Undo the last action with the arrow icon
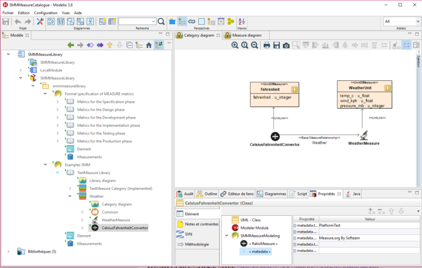Screen dimensions: 422x268 tap(18, 21)
